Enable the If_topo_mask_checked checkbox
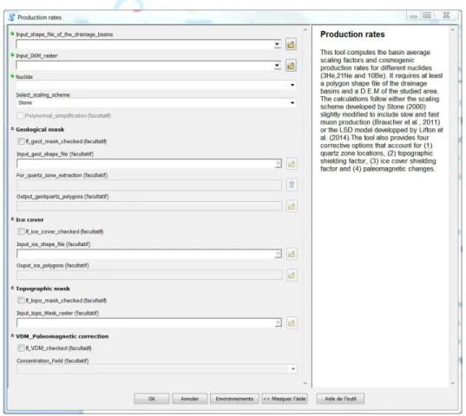Image resolution: width=466 pixels, height=416 pixels. click(21, 300)
